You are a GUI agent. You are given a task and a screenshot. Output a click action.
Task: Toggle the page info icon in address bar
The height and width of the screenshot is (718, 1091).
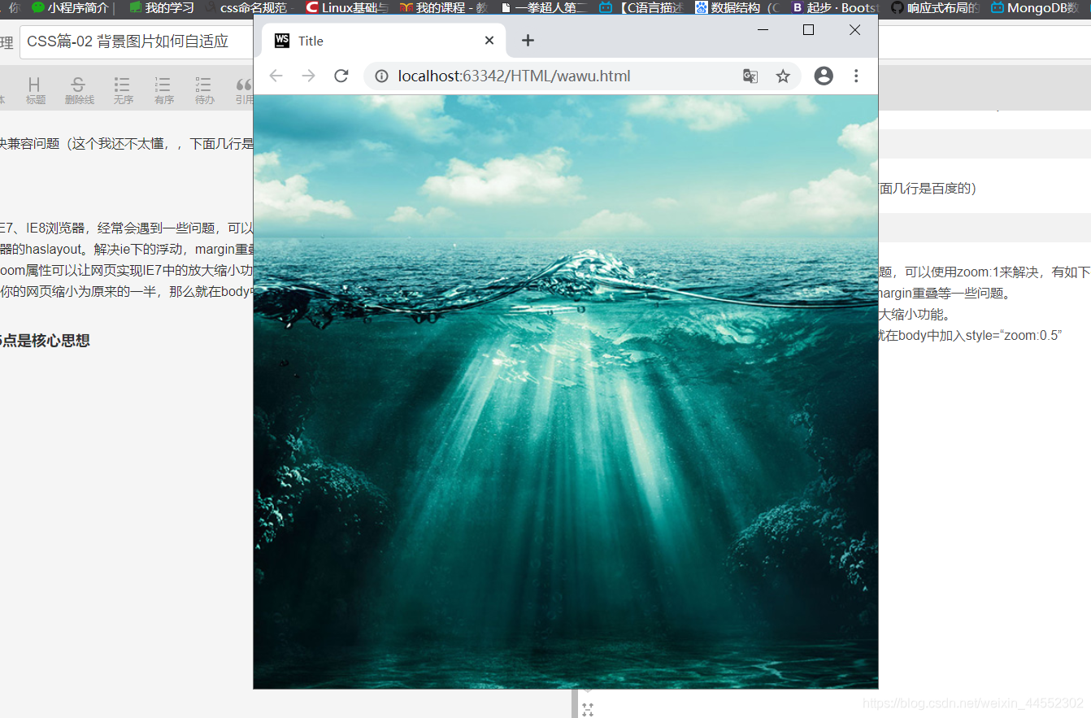tap(380, 76)
